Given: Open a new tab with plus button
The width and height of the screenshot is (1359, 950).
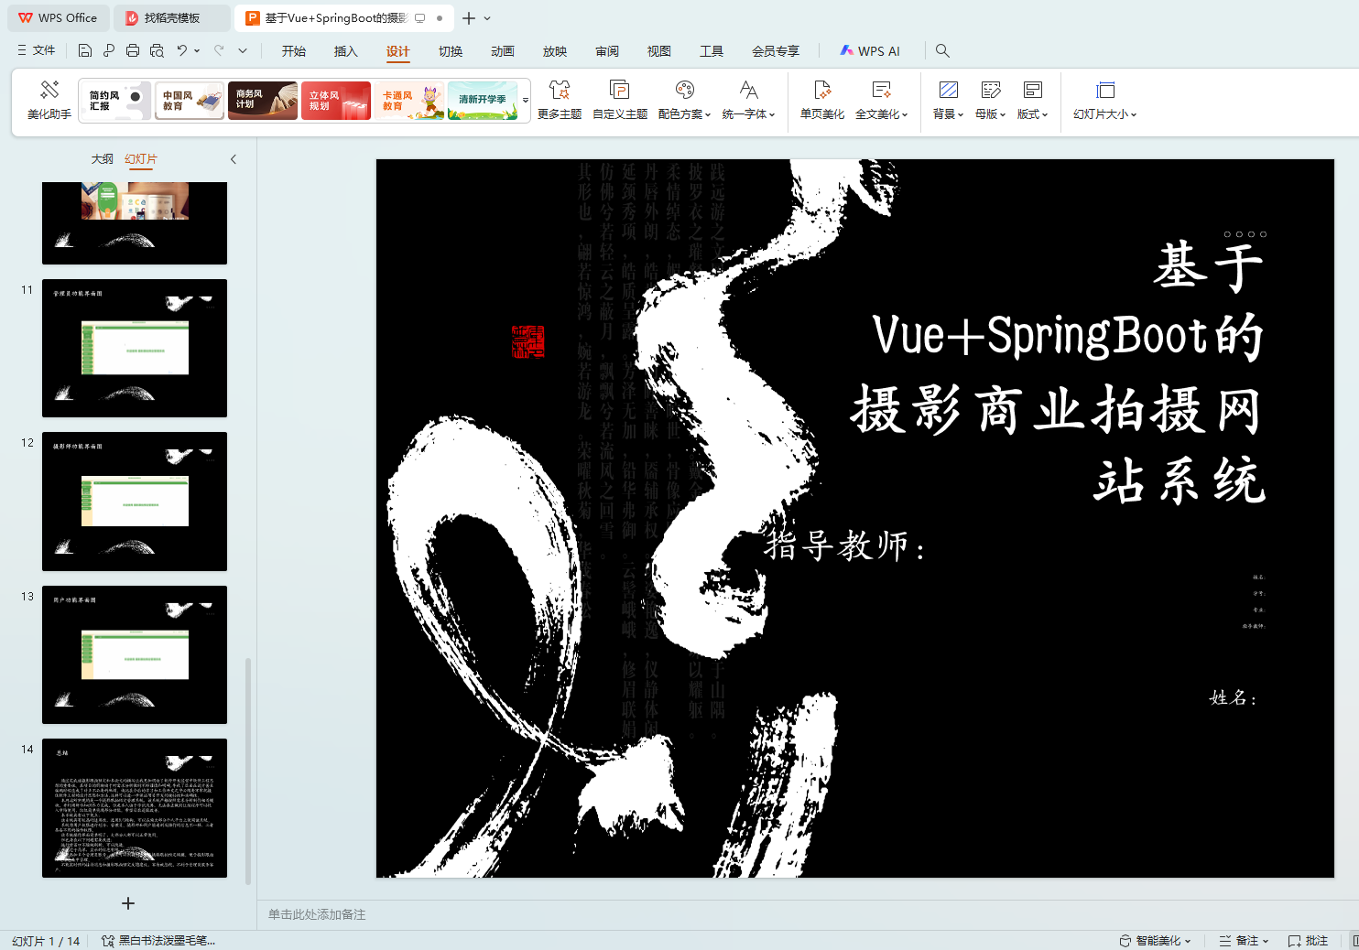Looking at the screenshot, I should 469,18.
